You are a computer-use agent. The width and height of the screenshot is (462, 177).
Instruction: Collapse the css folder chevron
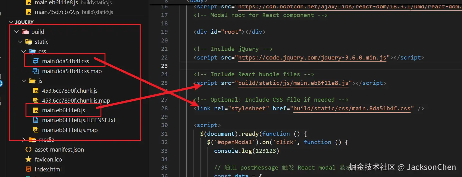24,51
